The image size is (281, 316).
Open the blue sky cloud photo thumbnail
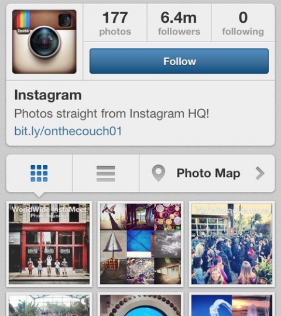232,305
